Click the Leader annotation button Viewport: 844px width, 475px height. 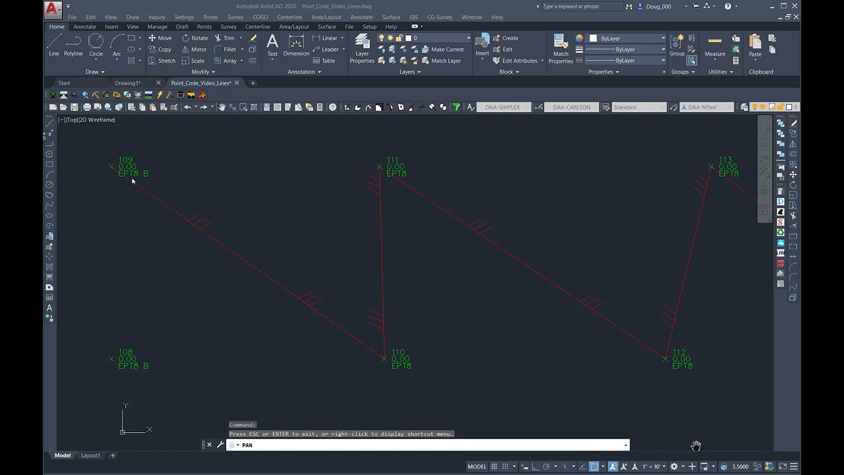click(x=325, y=49)
